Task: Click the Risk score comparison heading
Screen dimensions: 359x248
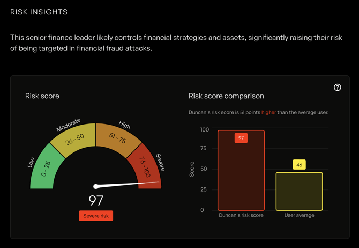Action: [x=226, y=96]
